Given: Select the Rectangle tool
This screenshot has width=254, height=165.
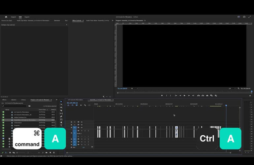Looking at the screenshot, I should pos(61,119).
